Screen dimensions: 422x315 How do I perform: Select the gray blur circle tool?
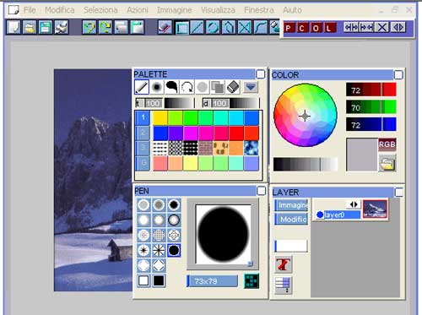203,87
